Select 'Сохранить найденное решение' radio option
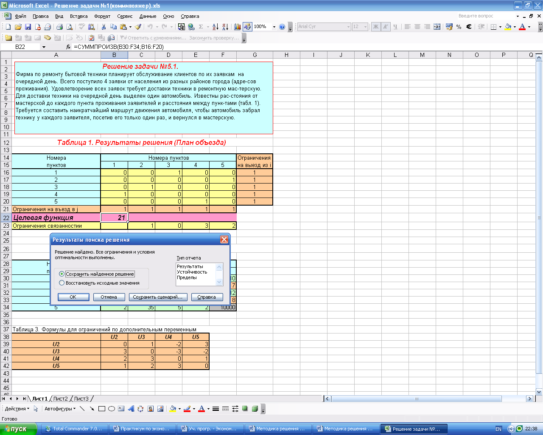The image size is (543, 435). 62,274
